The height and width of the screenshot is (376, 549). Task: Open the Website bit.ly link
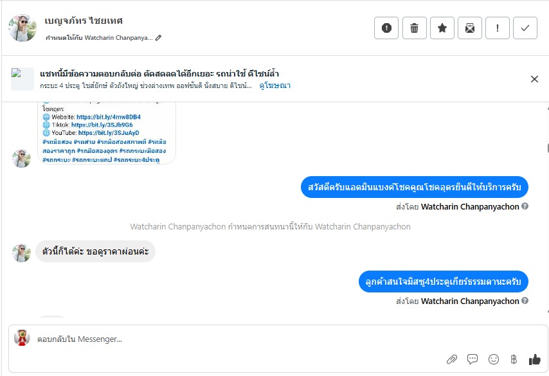pos(105,117)
